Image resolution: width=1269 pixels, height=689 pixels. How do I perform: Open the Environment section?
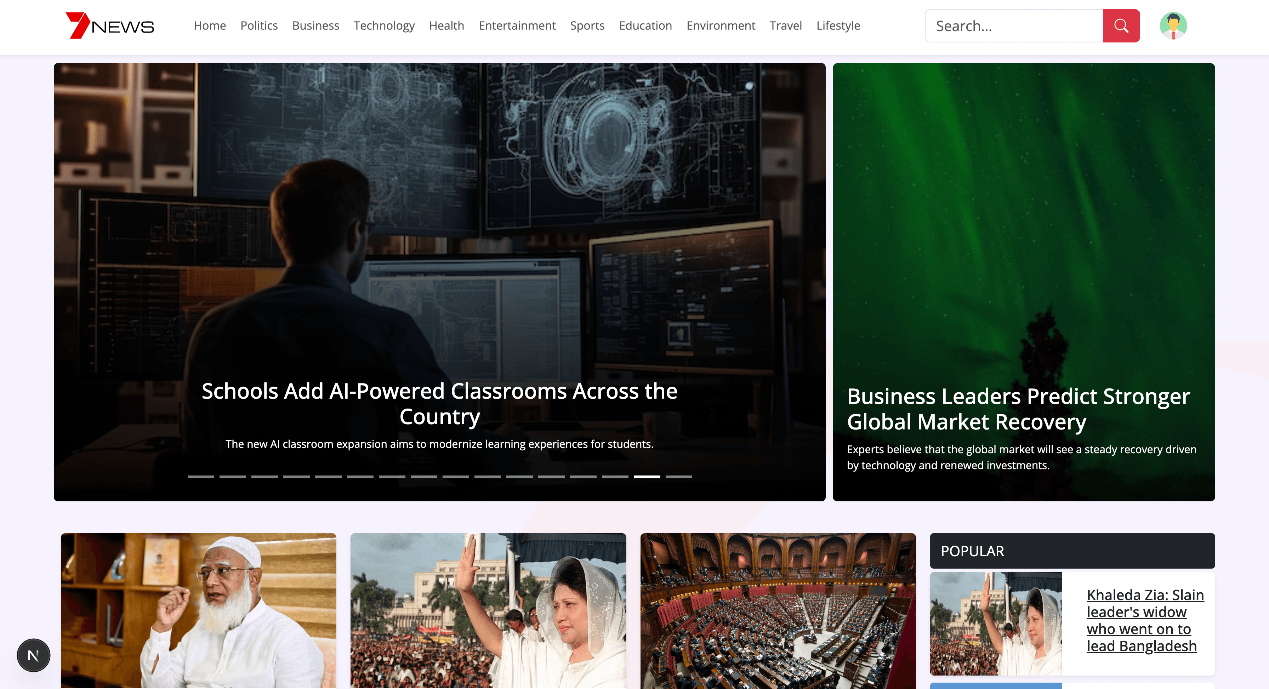click(720, 25)
